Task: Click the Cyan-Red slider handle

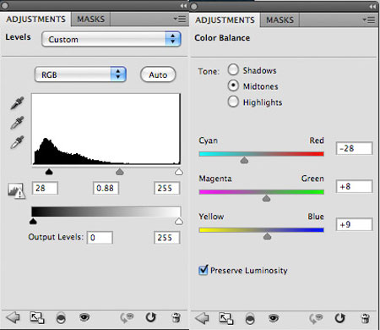Action: click(244, 160)
